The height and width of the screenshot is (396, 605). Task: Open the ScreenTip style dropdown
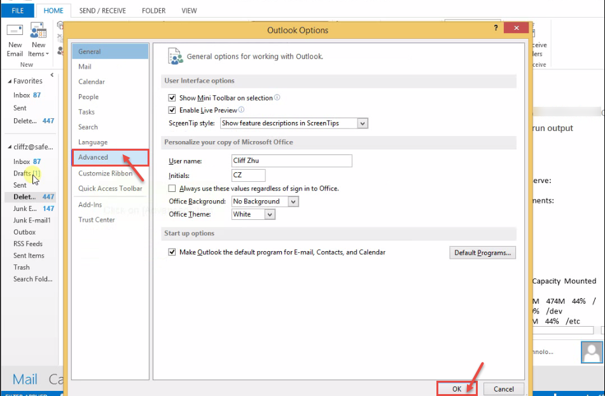tap(363, 123)
